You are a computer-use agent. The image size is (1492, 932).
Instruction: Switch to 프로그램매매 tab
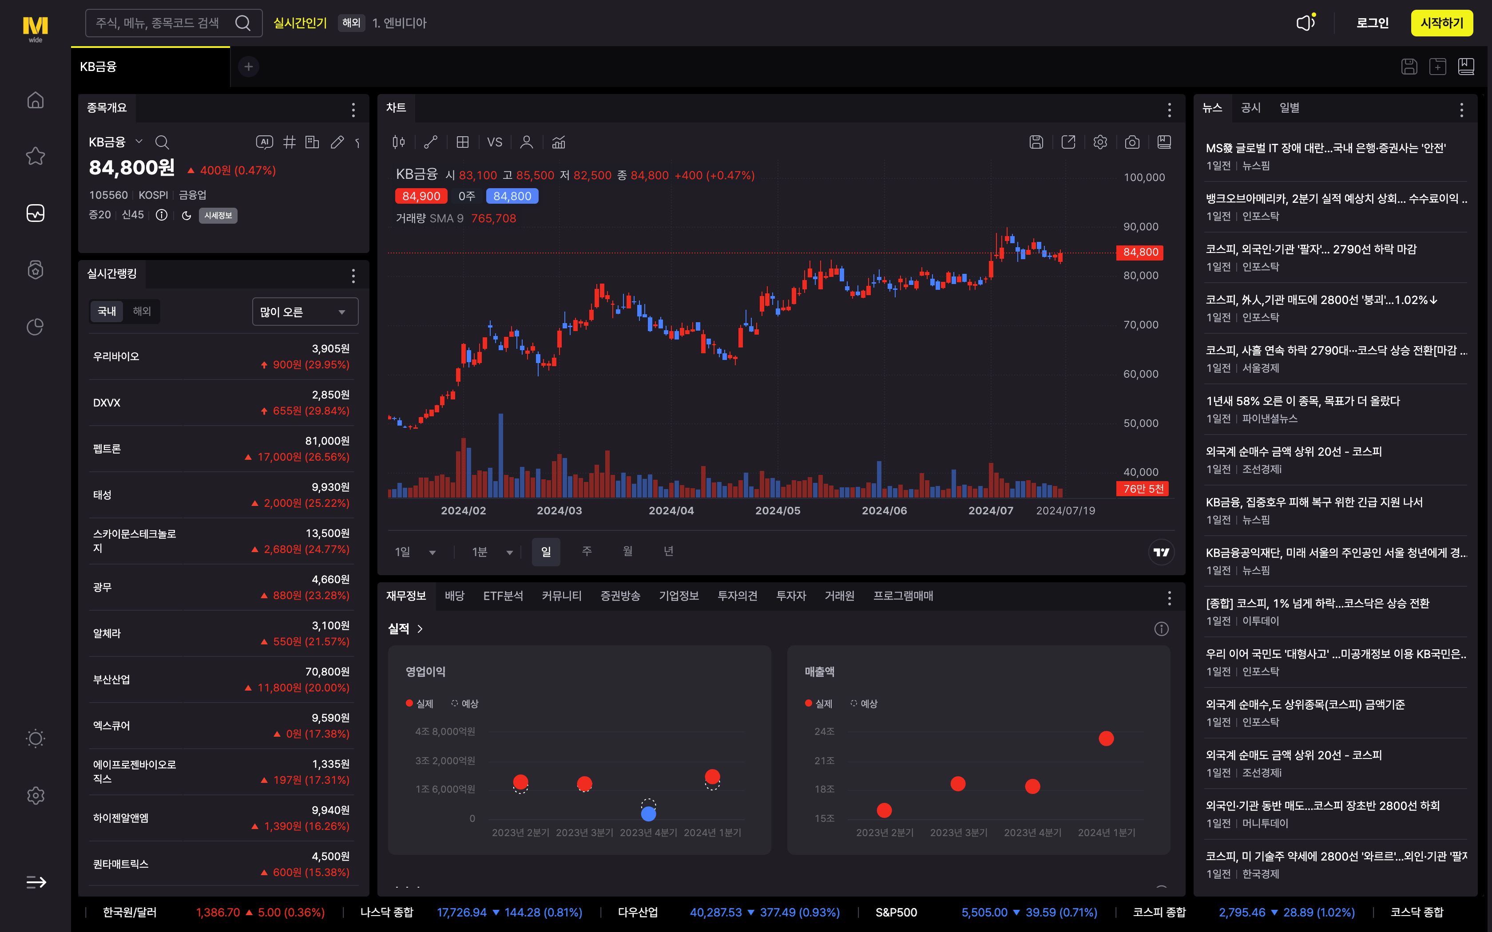(903, 596)
